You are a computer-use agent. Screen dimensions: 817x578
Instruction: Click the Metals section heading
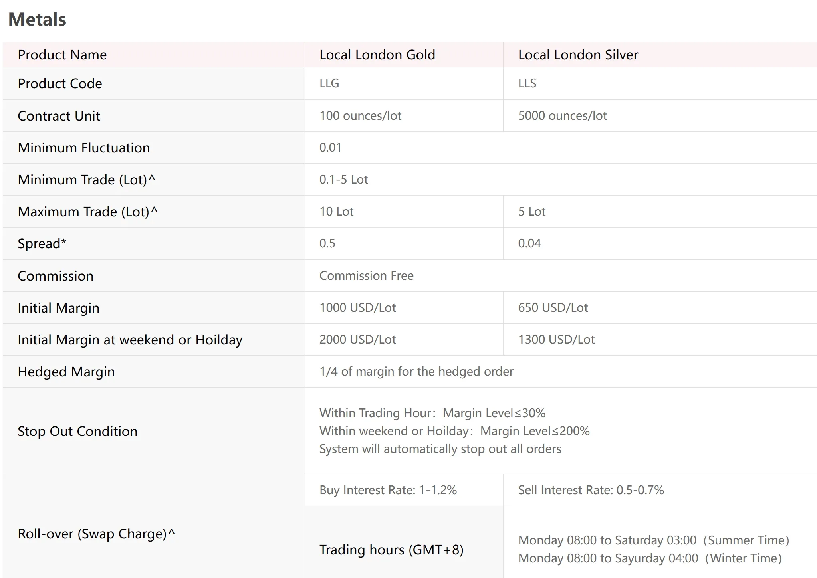(37, 19)
